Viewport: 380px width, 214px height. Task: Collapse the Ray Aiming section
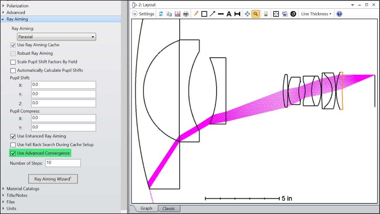click(3, 19)
